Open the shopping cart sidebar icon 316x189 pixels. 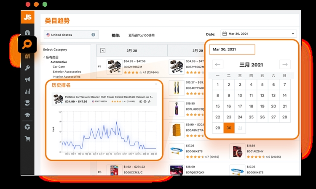click(27, 139)
